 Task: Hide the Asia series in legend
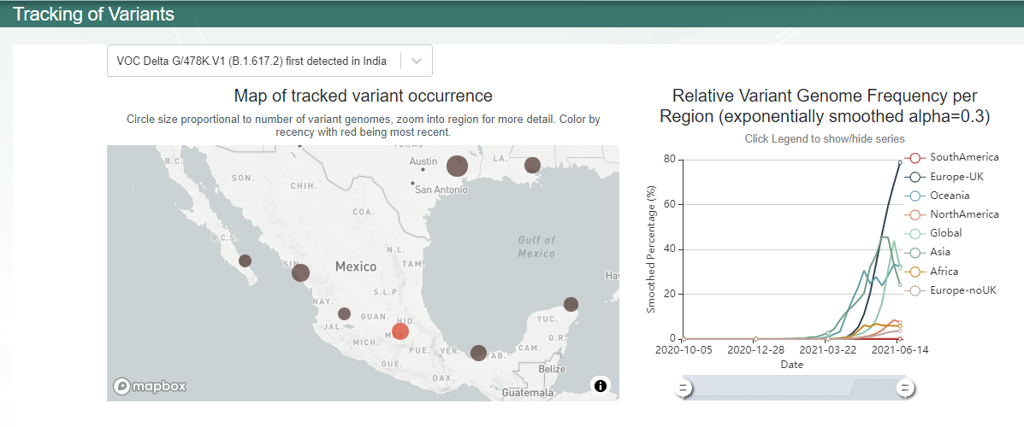[x=932, y=252]
